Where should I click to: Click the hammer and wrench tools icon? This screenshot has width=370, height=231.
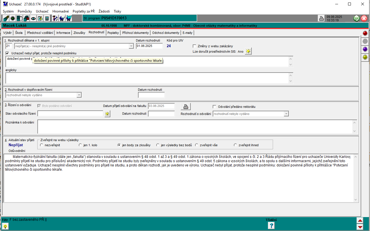[55, 18]
